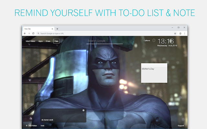Bookmark the page with star icon
Viewport: 207px width, 129px height.
coord(175,34)
